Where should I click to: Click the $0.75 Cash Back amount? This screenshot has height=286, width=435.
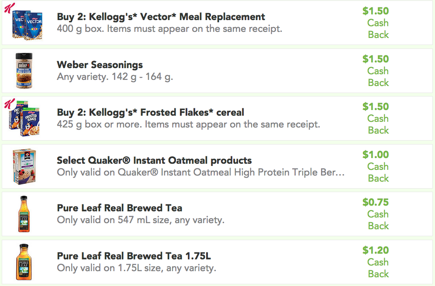coord(376,214)
